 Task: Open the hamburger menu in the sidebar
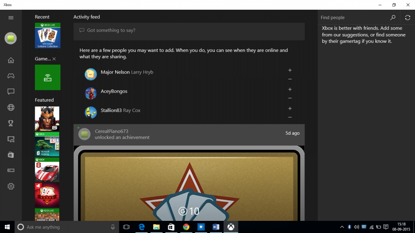tap(11, 18)
